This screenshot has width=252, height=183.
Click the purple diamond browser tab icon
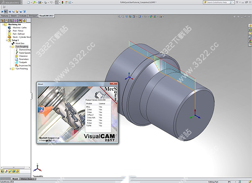[16, 21]
